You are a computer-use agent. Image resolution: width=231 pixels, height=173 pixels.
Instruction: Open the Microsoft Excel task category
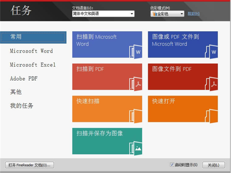(33, 65)
